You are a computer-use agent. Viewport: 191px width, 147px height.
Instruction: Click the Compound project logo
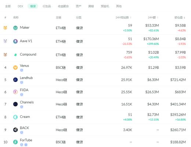15,55
